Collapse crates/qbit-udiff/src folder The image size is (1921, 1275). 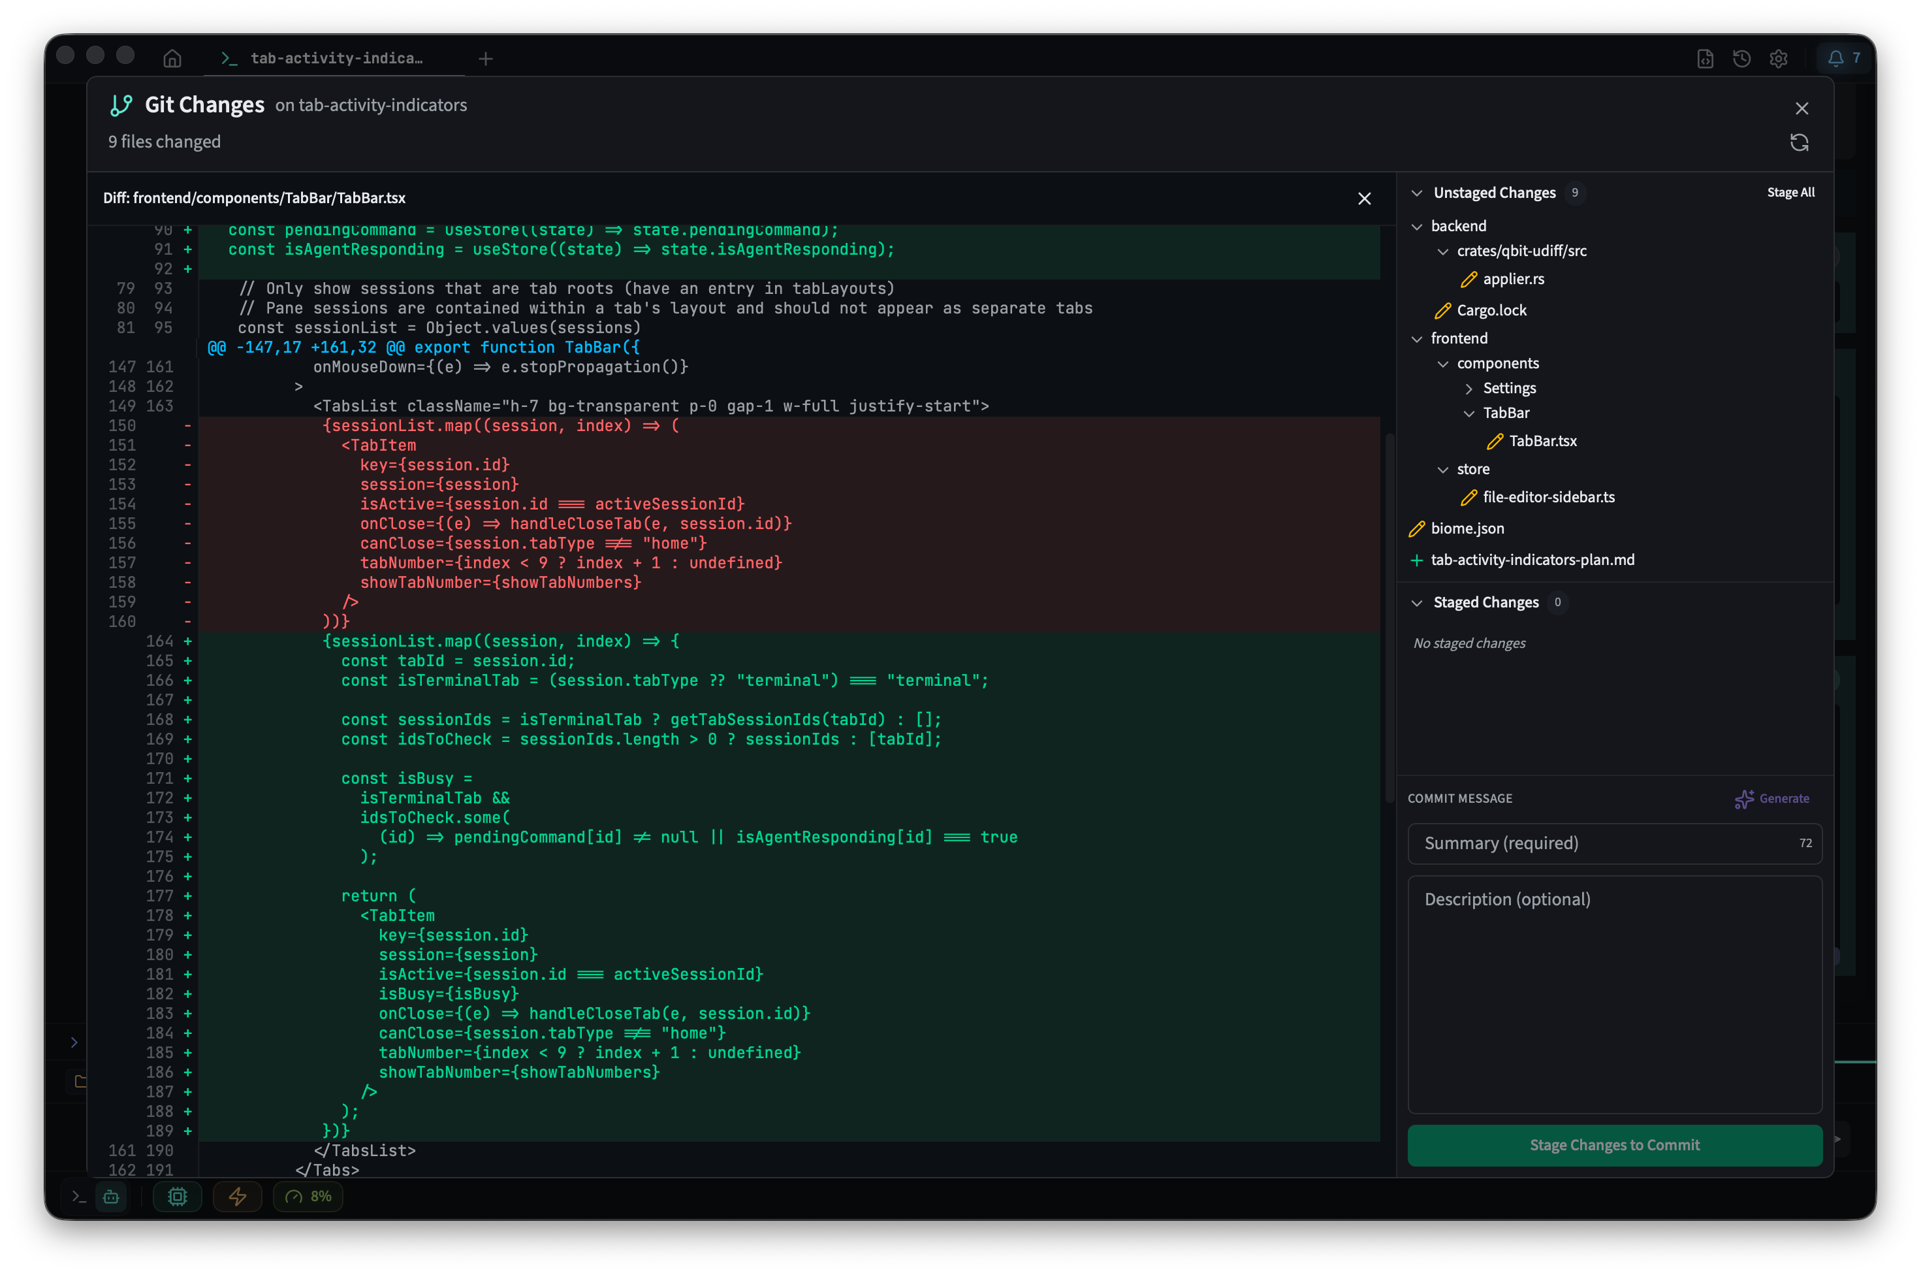(1442, 252)
